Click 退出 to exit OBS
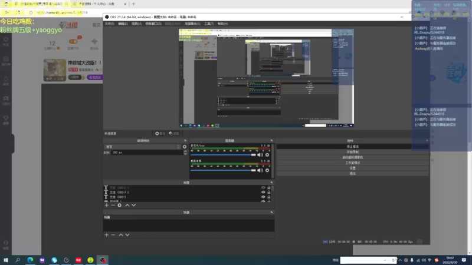The width and height of the screenshot is (472, 265). tap(352, 174)
